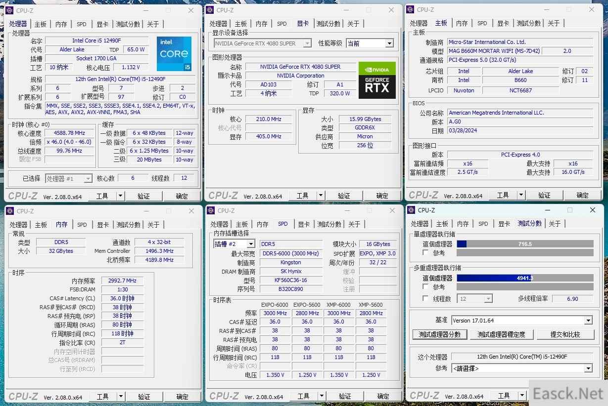Open the thread count 12 dropdown
Viewport: 608px width, 406px height.
pos(475,299)
